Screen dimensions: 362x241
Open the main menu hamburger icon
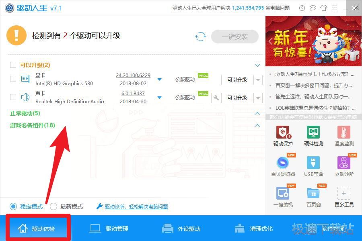[x=334, y=8]
